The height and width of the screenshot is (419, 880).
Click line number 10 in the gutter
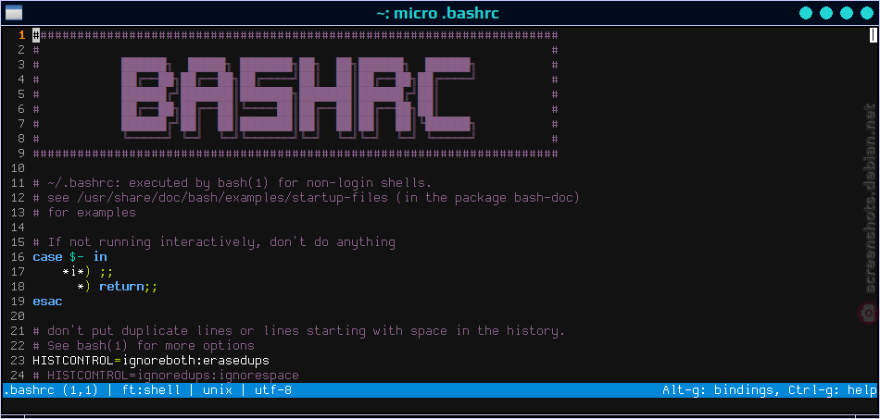[x=18, y=168]
